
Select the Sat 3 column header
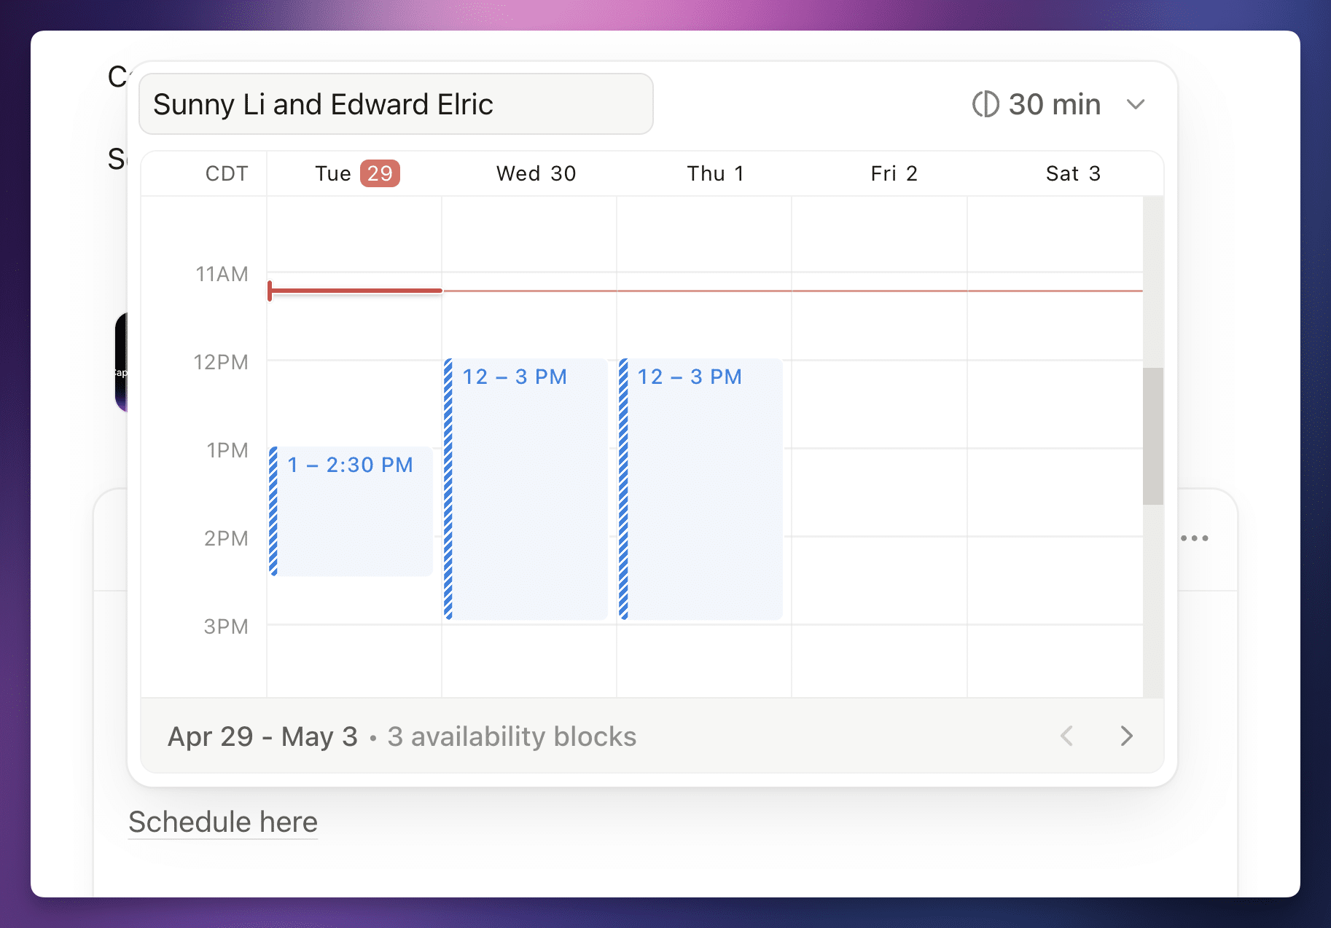pyautogui.click(x=1074, y=173)
